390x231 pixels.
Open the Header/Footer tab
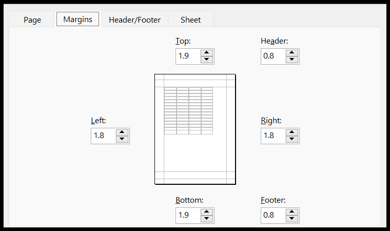[135, 20]
